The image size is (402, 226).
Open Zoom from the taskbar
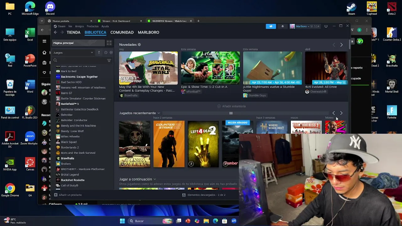[234, 221]
